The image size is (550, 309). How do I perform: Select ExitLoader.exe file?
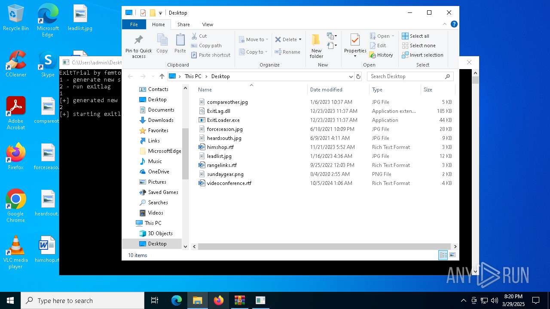223,120
